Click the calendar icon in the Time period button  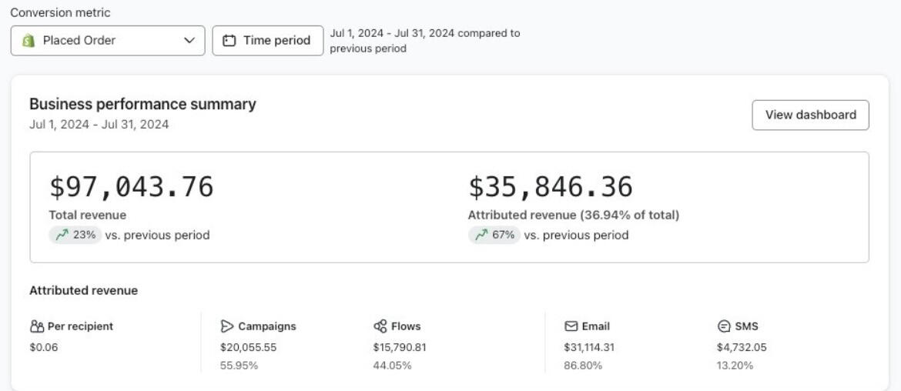pyautogui.click(x=229, y=41)
